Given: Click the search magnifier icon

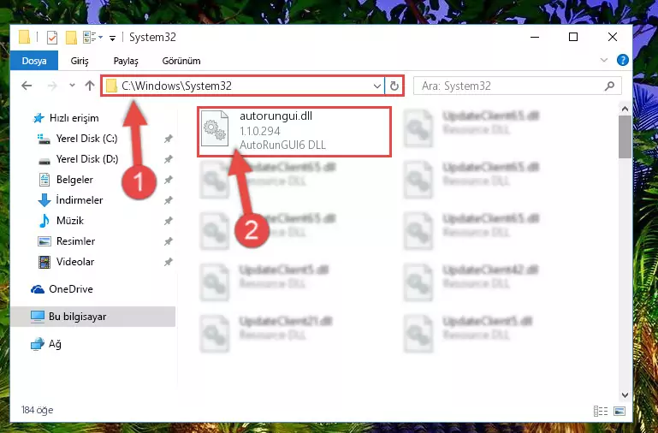Looking at the screenshot, I should coord(609,86).
